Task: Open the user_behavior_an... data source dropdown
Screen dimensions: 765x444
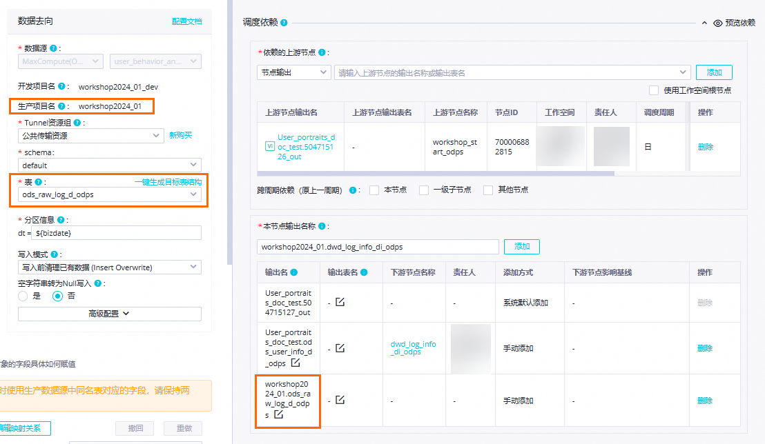Action: [x=155, y=61]
